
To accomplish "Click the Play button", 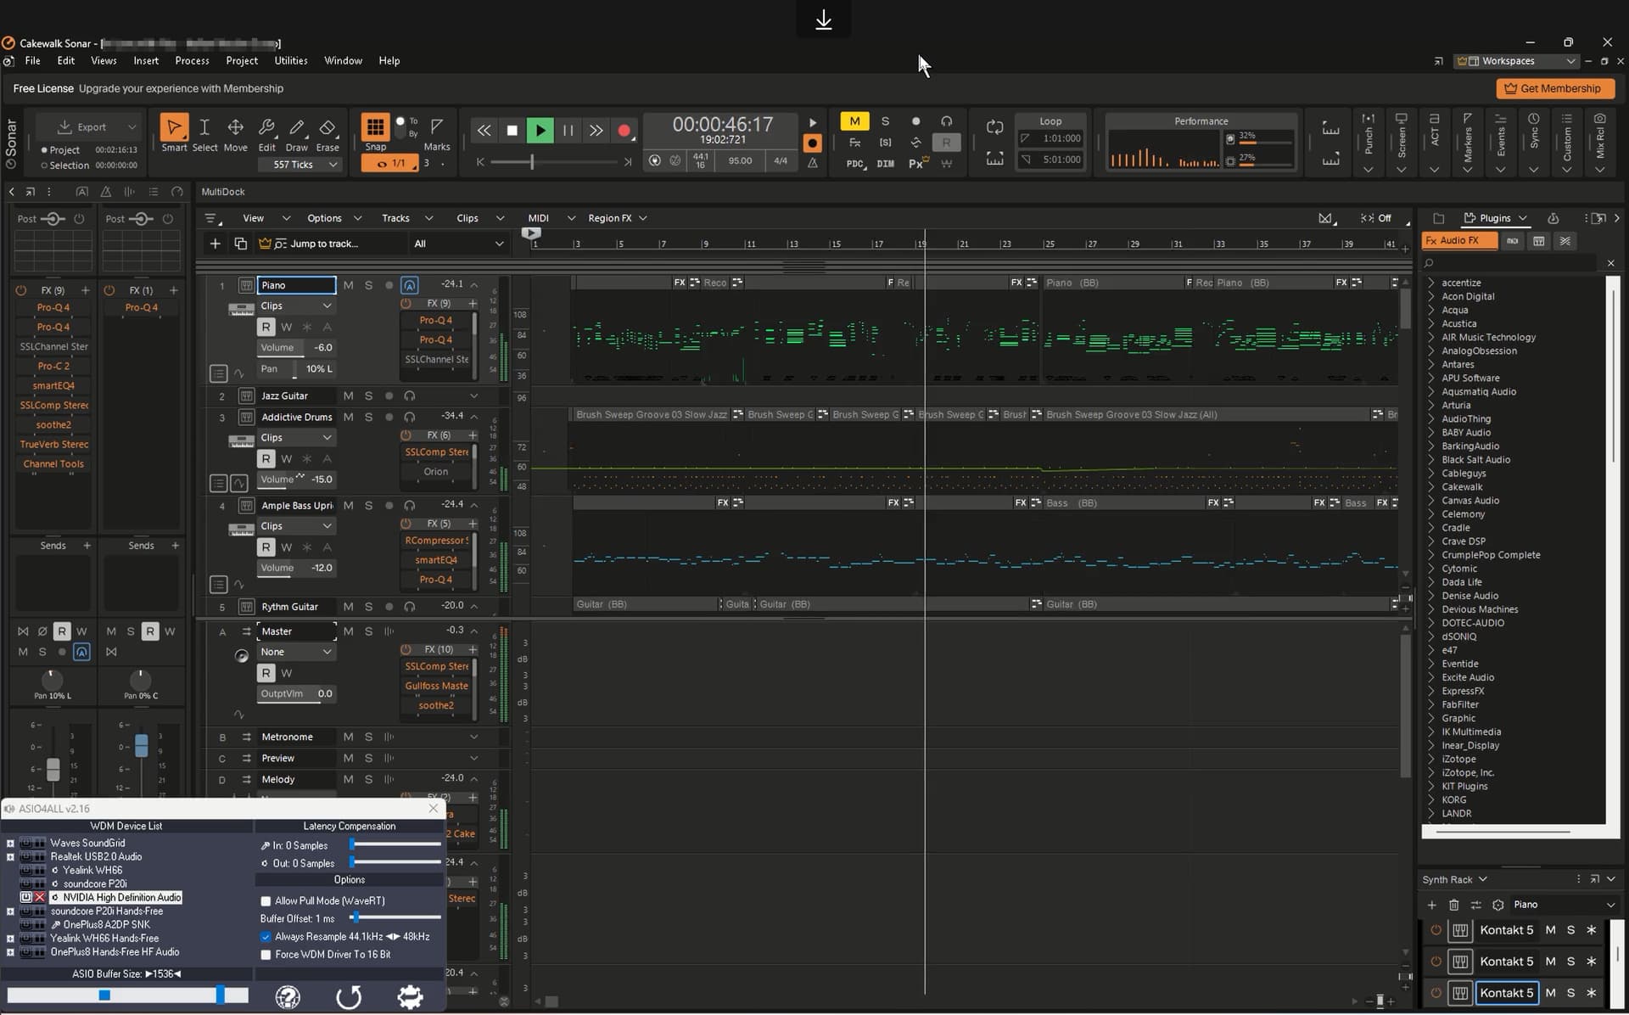I will coord(540,131).
